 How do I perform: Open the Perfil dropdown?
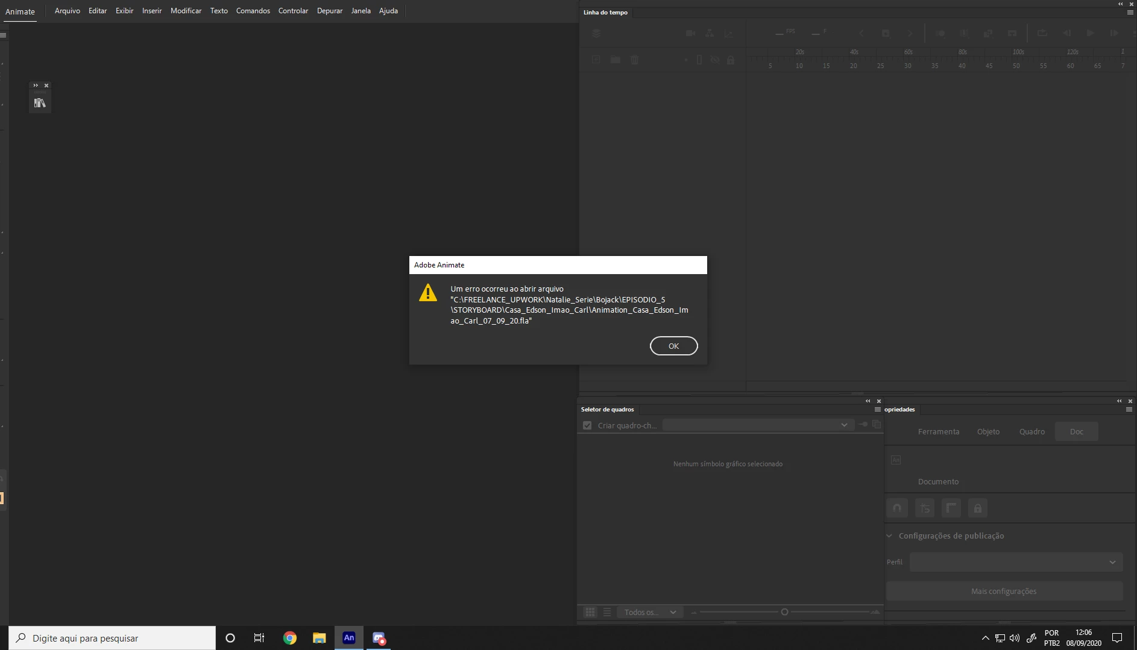click(x=1016, y=562)
